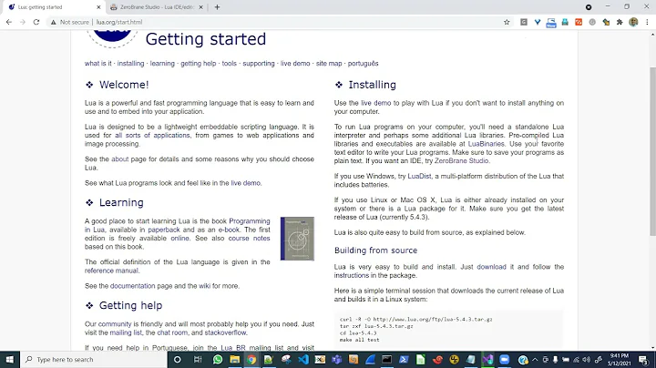Click the page vertical scrollbar
This screenshot has width=656, height=368.
pyautogui.click(x=652, y=150)
